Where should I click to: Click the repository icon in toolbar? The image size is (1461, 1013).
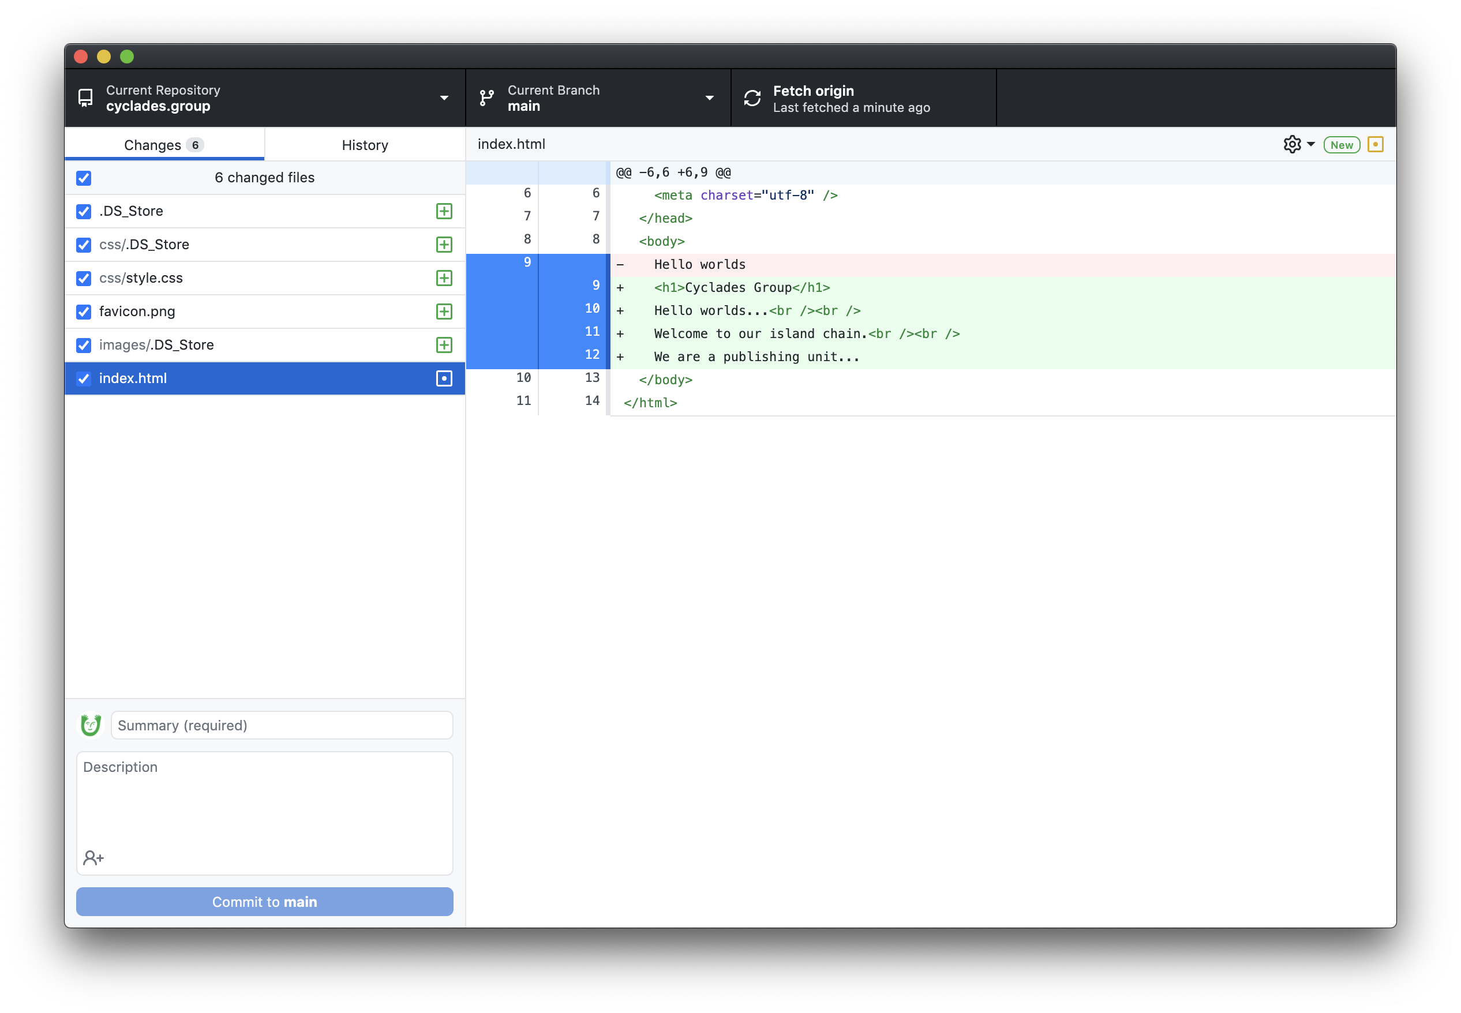85,97
